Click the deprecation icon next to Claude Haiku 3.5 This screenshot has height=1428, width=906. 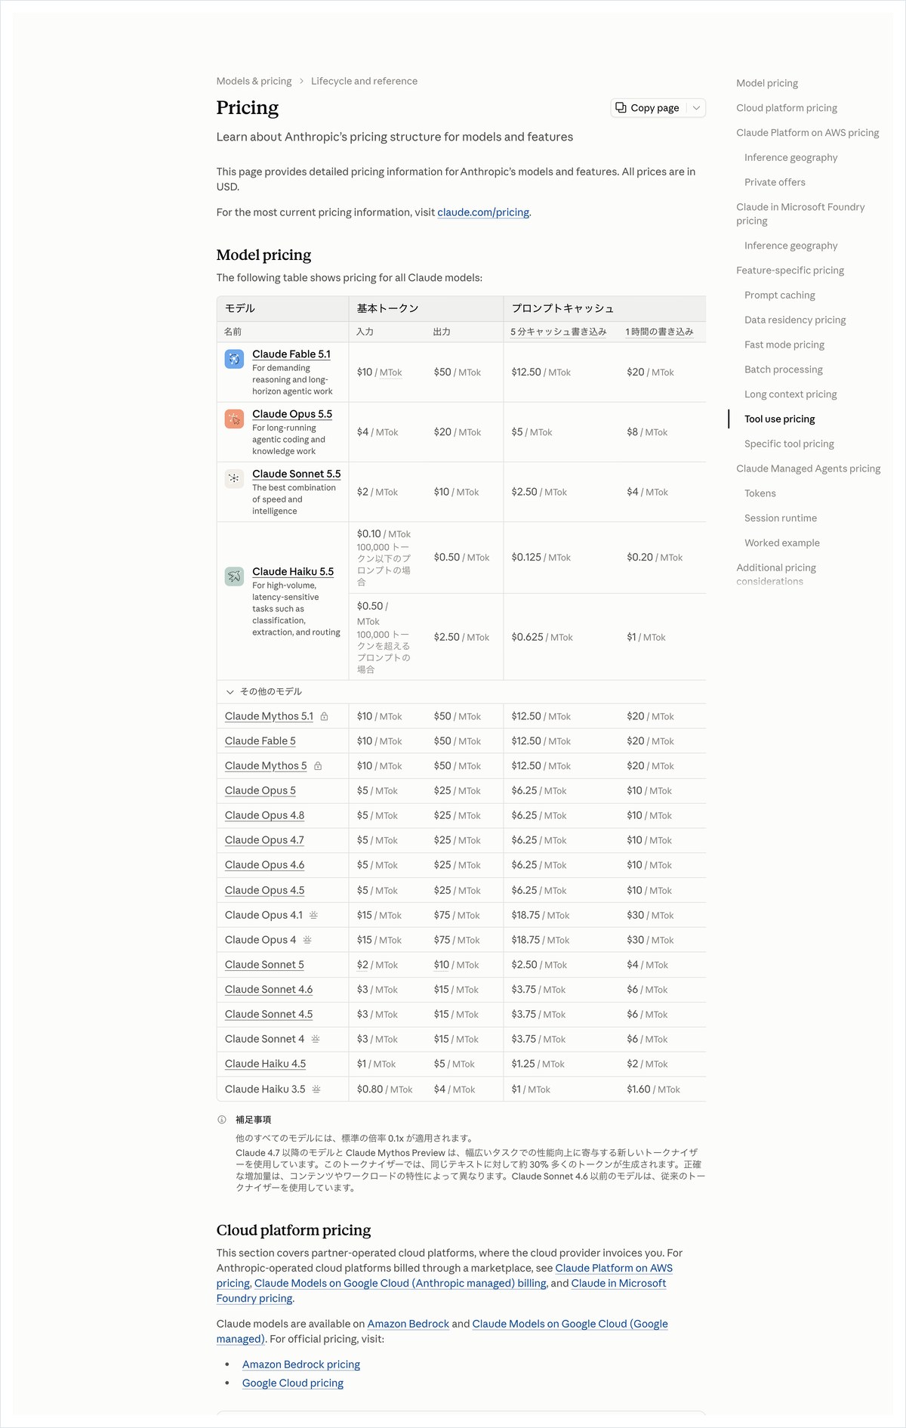click(x=316, y=1089)
